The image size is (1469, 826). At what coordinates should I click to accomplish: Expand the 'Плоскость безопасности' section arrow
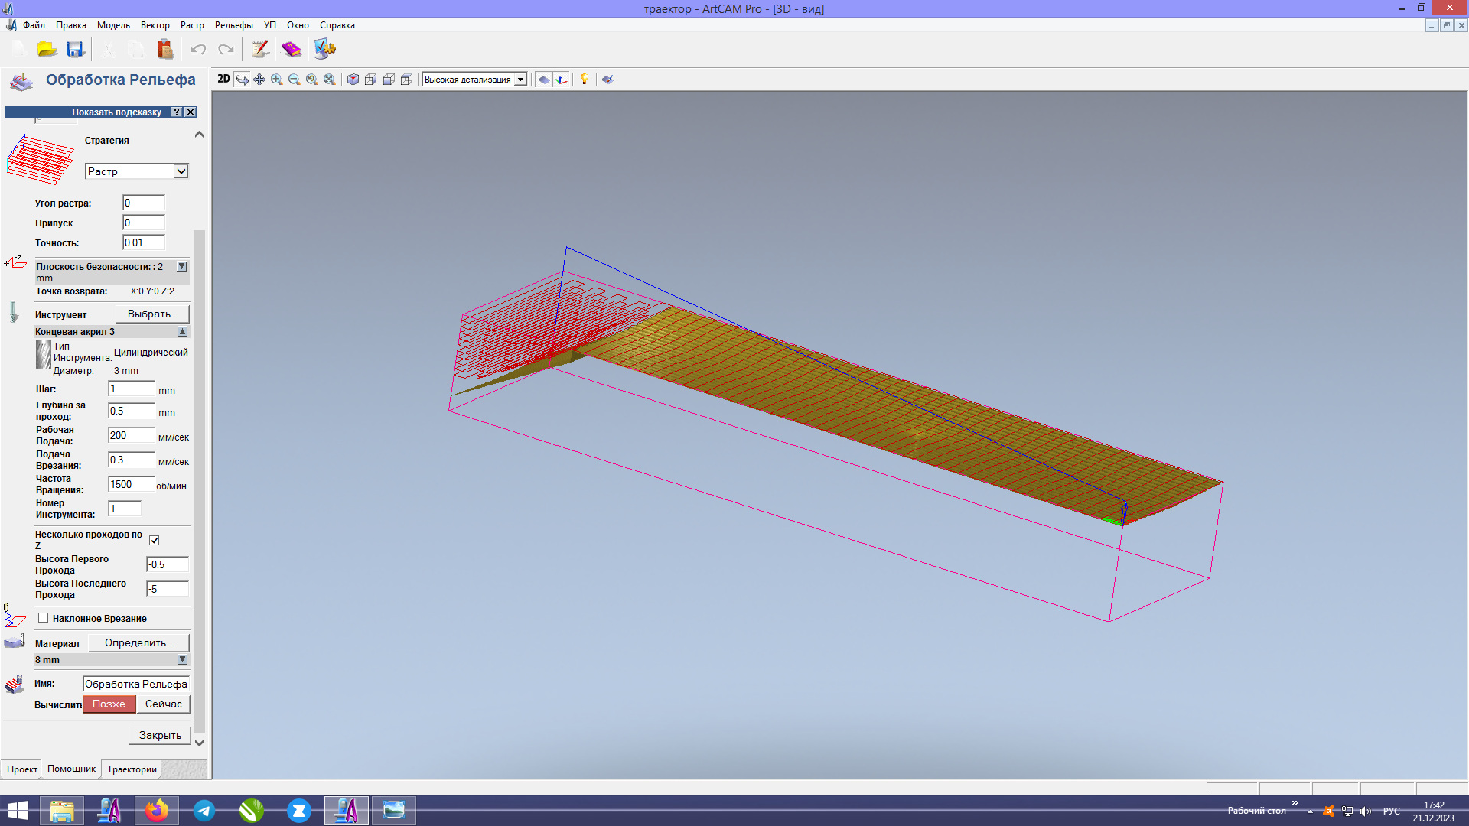pos(182,267)
